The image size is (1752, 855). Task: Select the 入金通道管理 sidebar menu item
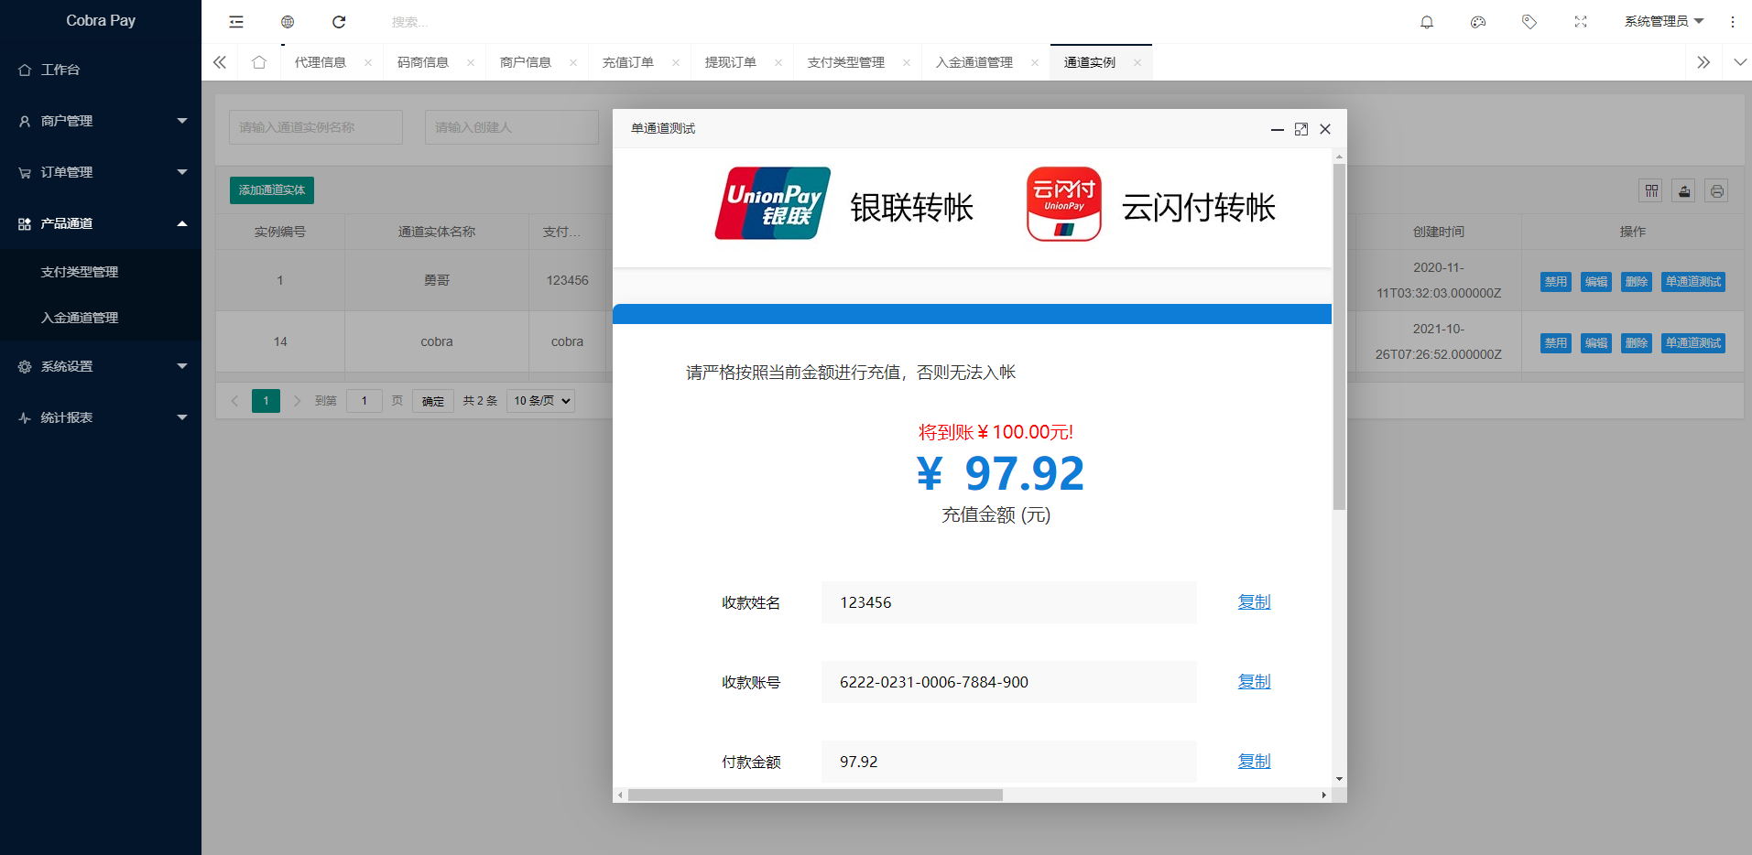coord(80,318)
